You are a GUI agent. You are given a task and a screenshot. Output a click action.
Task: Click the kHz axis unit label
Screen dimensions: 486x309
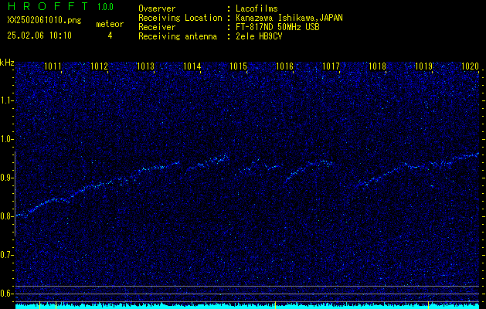pos(7,63)
